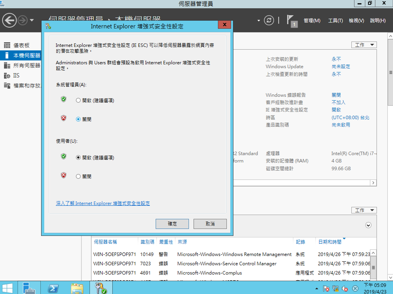The height and width of the screenshot is (294, 393).
Task: Open the 深入了解 Internet Explorer 增強式安全性設定 link
Action: click(x=103, y=203)
